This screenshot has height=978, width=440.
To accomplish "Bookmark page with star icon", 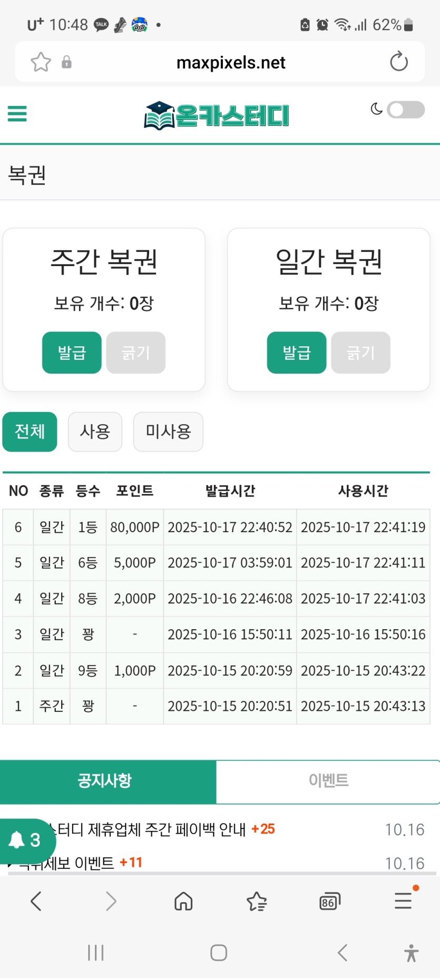I will (41, 62).
